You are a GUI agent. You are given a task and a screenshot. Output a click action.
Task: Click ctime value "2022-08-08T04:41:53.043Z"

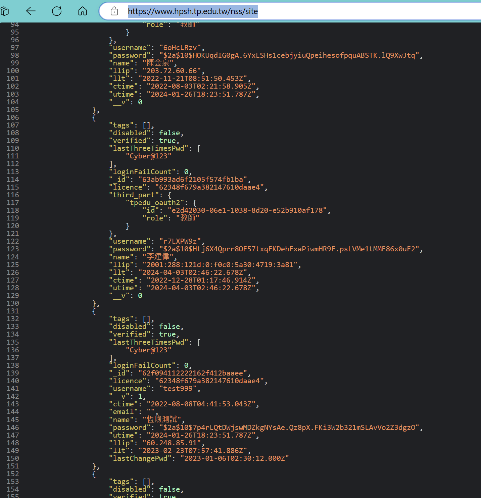pyautogui.click(x=201, y=404)
